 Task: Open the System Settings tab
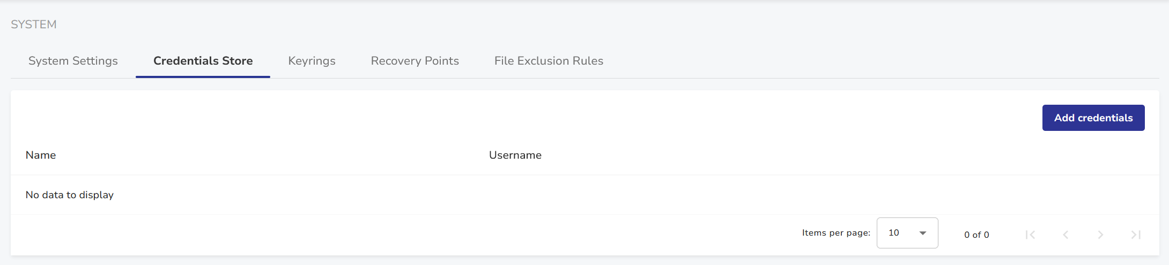point(73,61)
